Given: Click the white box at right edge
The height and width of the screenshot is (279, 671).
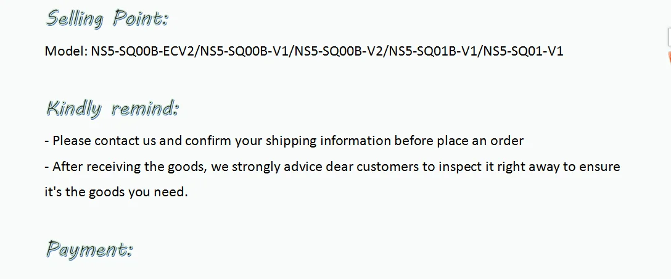Looking at the screenshot, I should click(669, 37).
